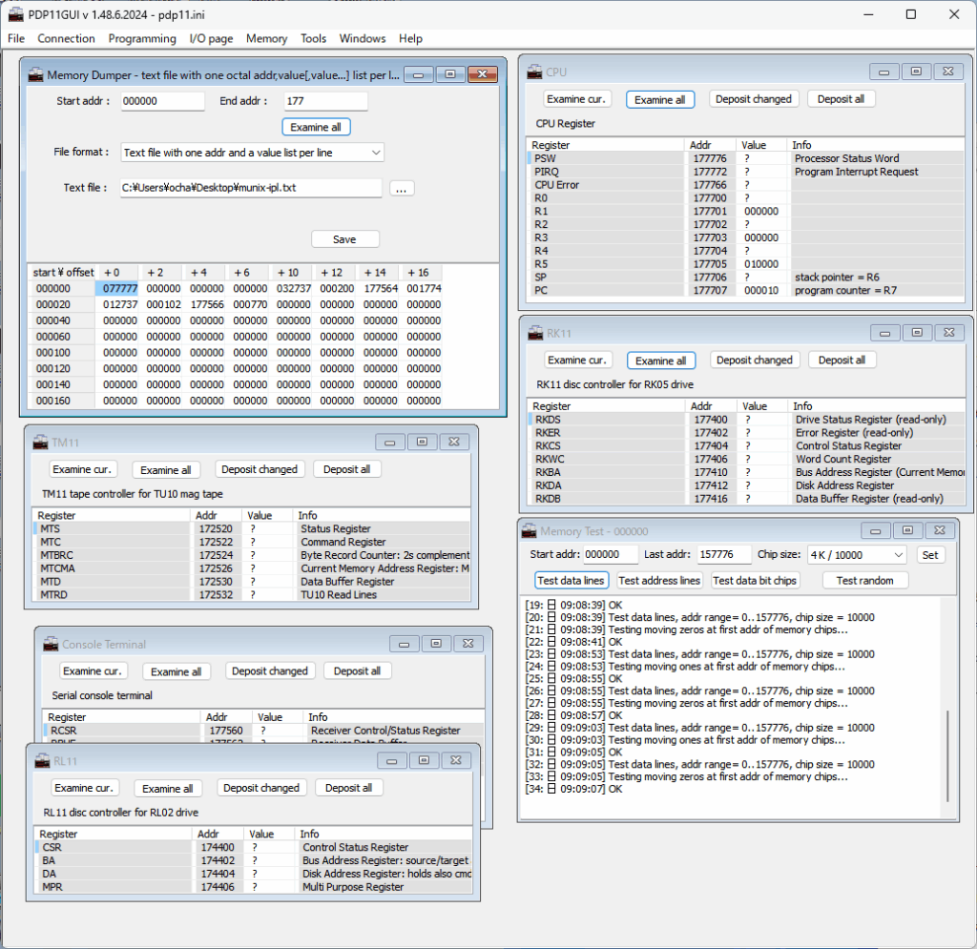This screenshot has height=949, width=977.
Task: Click the Memory Test window title icon
Action: click(x=529, y=531)
